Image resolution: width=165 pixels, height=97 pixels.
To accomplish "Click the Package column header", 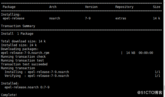I will coord(9,7).
